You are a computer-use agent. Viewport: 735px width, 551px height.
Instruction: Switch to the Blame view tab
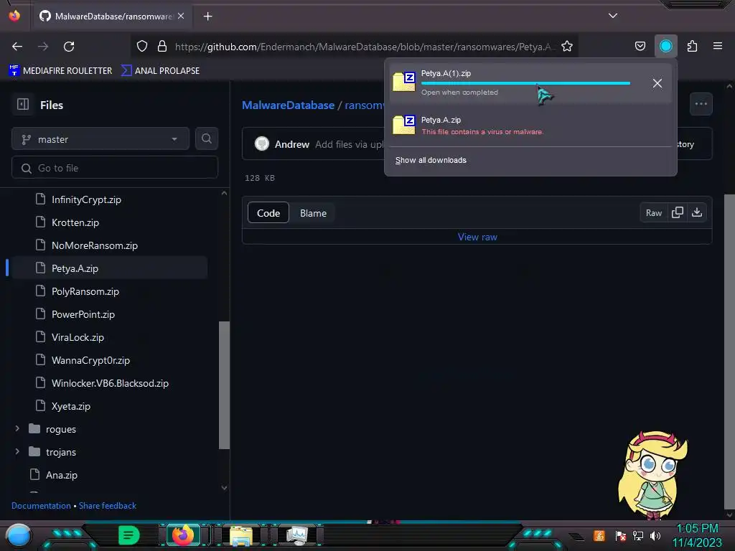pos(313,213)
